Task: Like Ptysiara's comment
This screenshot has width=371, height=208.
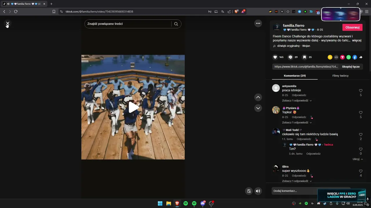Action: click(x=361, y=113)
